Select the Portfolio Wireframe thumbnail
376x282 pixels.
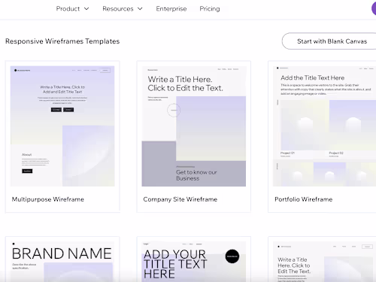coord(324,126)
